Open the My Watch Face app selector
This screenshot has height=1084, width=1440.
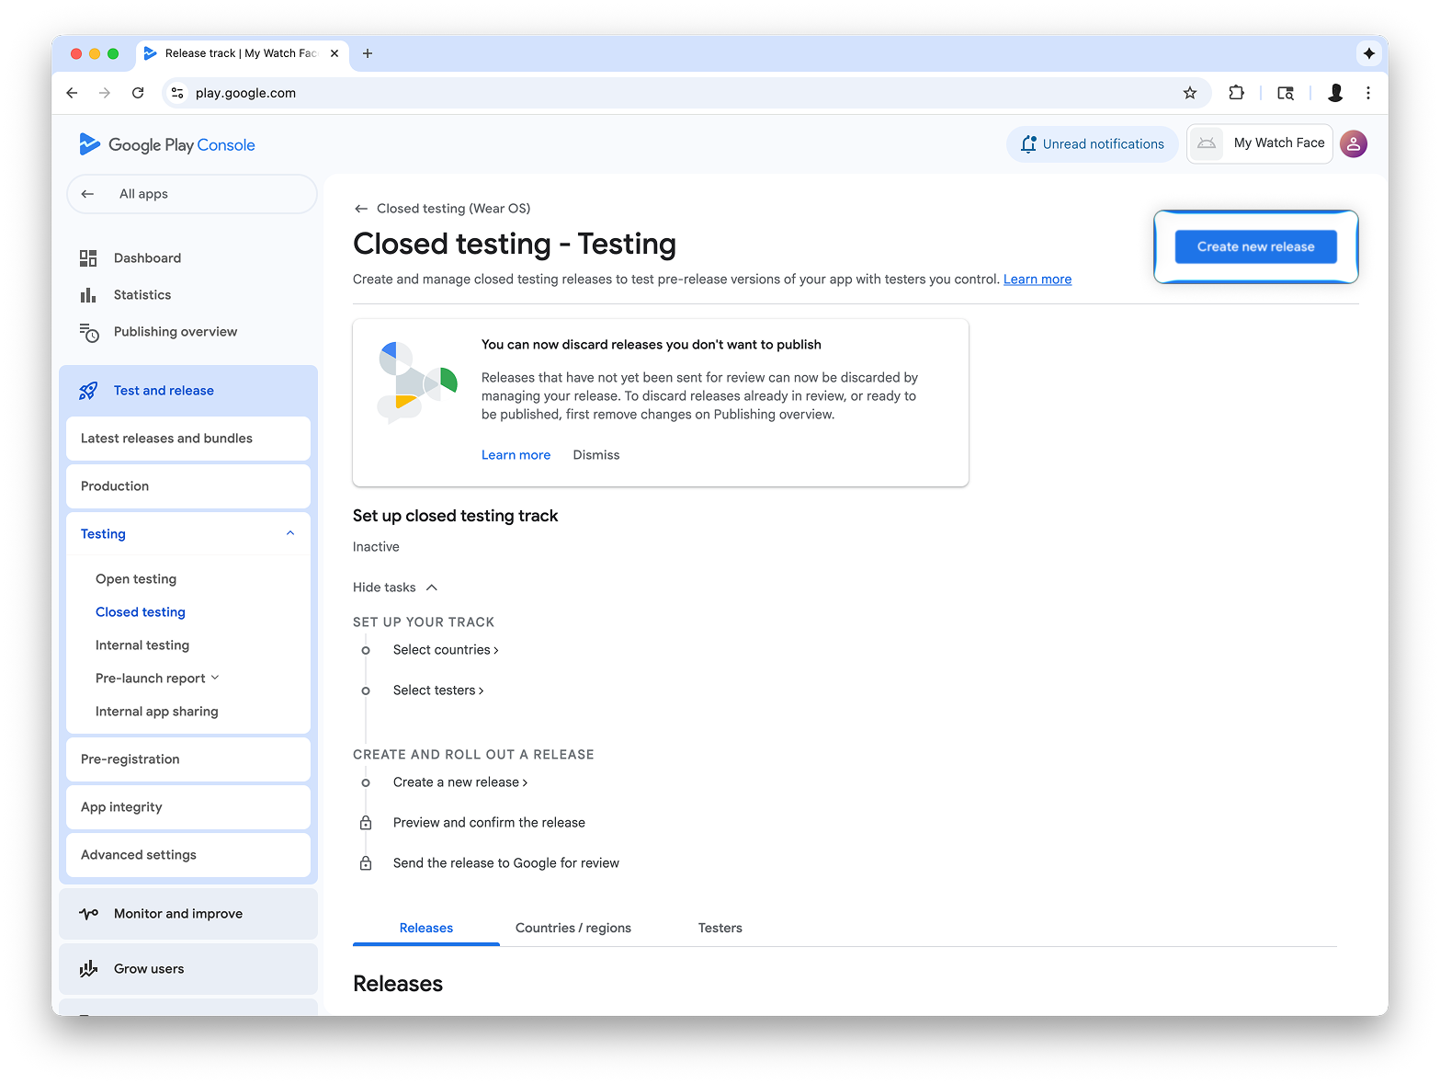pos(1260,144)
